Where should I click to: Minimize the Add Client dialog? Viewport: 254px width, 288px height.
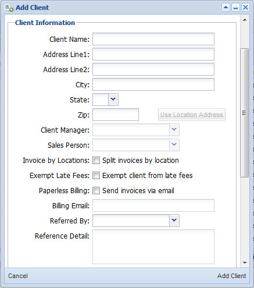[x=235, y=8]
